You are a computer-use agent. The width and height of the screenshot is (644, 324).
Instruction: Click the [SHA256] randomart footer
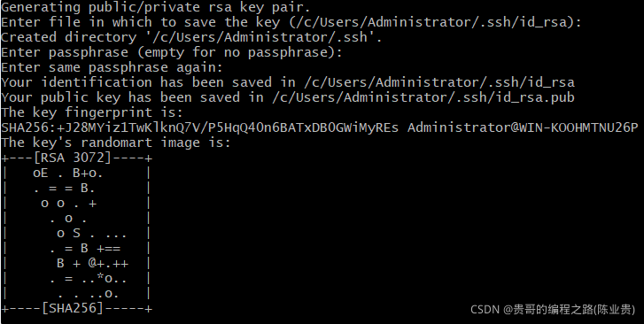73,308
